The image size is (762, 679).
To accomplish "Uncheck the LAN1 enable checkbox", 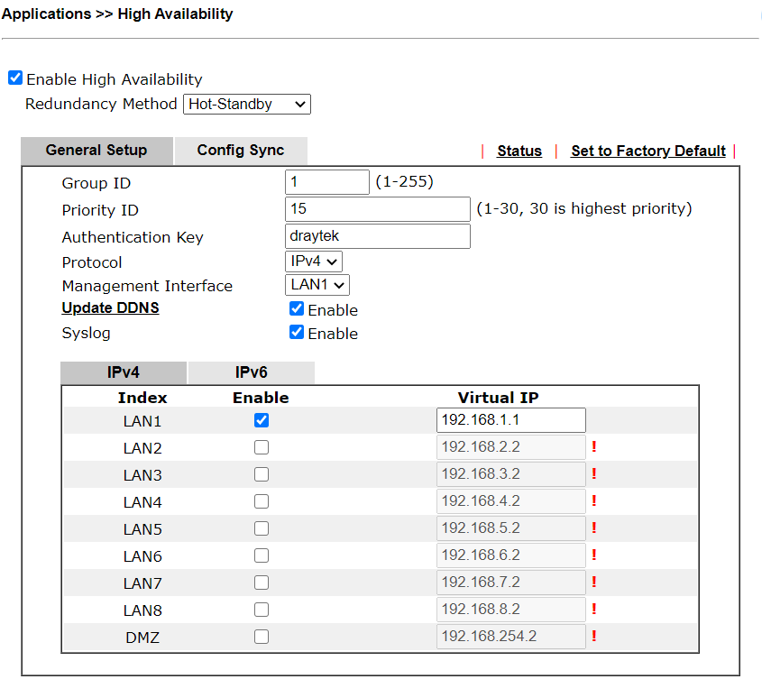I will click(262, 420).
